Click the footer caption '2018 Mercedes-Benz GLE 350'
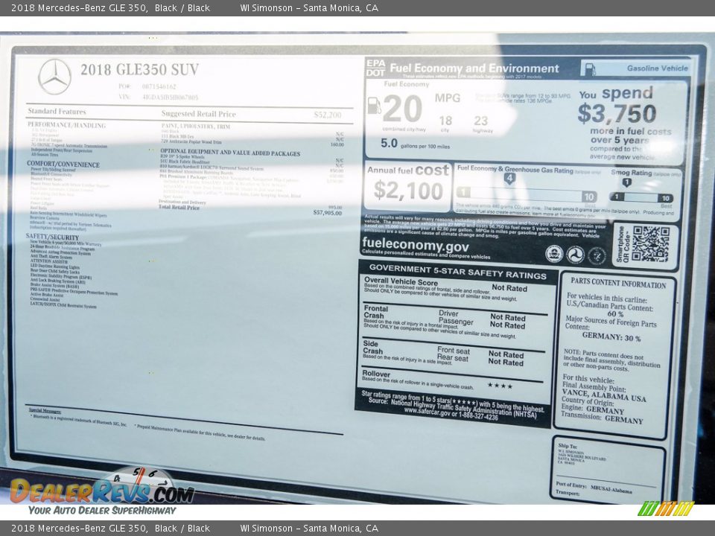The image size is (715, 536). [x=80, y=529]
